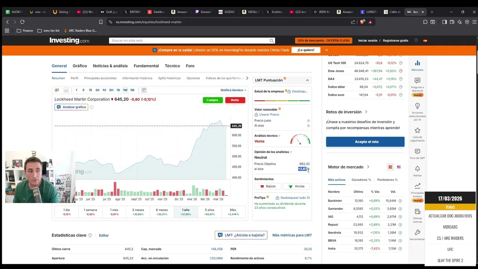The height and width of the screenshot is (269, 478).
Task: Open Gráfico técnico link
Action: 233,90
